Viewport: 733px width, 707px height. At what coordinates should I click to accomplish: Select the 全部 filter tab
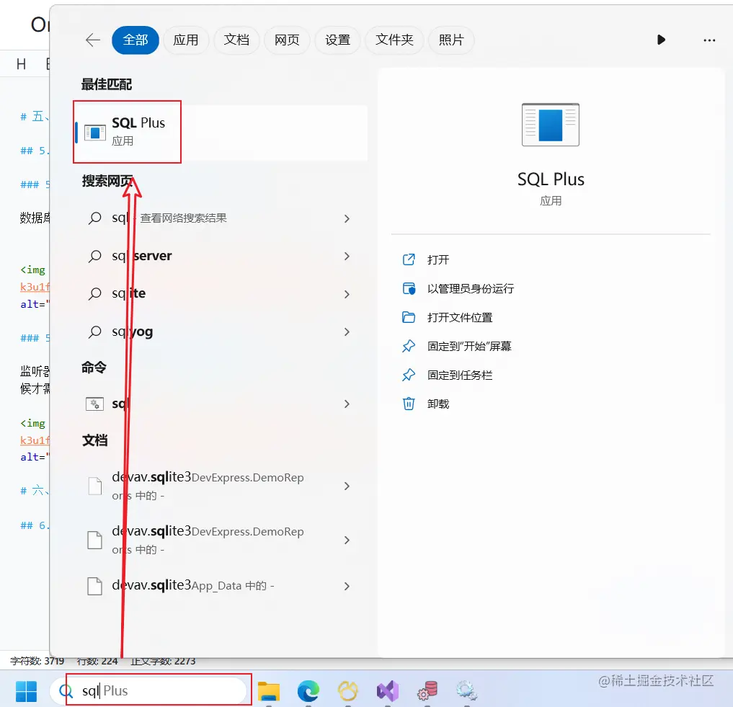click(x=136, y=40)
